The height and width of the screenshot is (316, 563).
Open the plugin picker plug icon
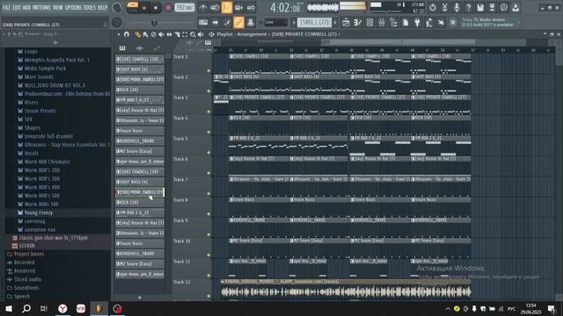(417, 23)
